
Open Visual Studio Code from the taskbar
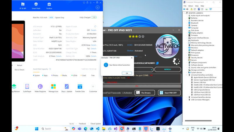pos(98,129)
